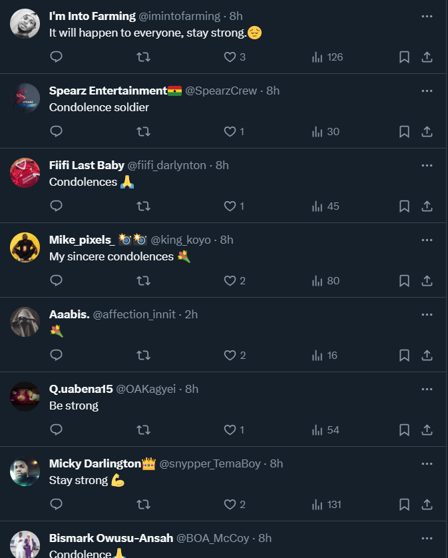The image size is (448, 558).
Task: Bookmark Spearz Entertainment's tweet
Action: (404, 132)
